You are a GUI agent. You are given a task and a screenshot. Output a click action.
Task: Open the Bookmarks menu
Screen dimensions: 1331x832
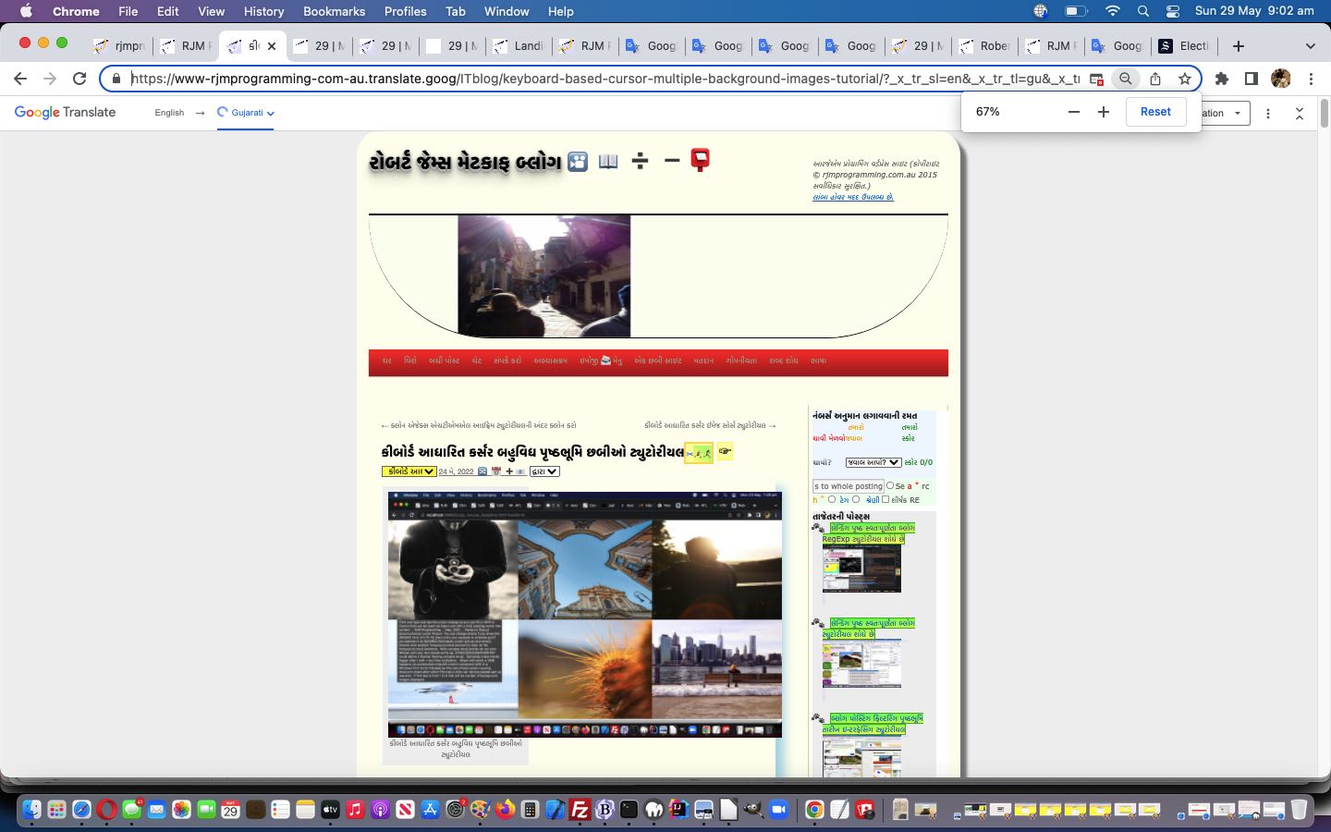334,11
